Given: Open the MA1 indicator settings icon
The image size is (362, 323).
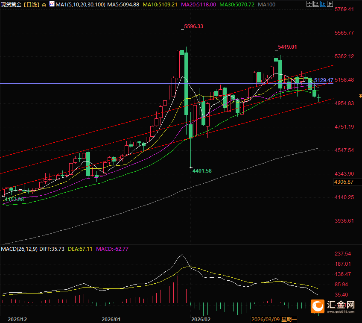Looking at the screenshot, I should tap(52, 4).
